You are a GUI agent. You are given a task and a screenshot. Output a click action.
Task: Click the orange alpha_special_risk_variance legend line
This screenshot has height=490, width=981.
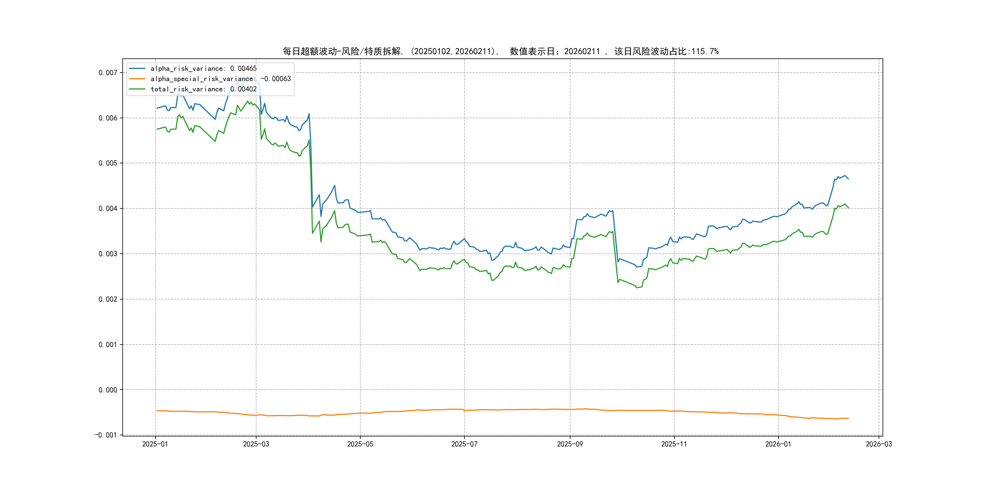click(x=137, y=79)
